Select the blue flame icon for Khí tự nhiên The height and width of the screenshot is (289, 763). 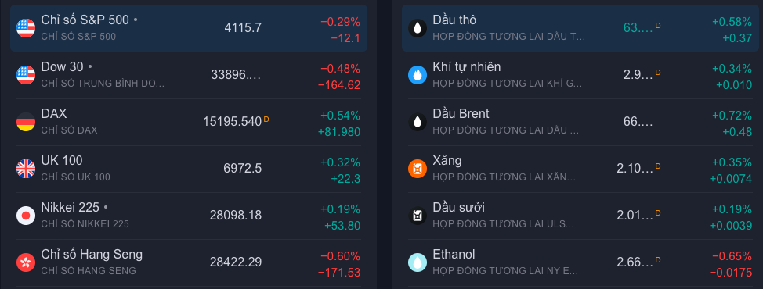(418, 75)
